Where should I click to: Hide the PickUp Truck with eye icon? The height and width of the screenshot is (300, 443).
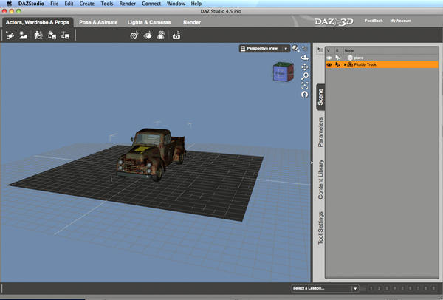click(329, 64)
